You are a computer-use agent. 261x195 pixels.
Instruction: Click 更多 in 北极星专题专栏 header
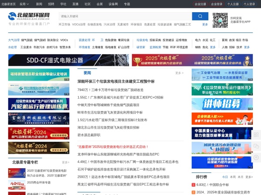(x=66, y=162)
